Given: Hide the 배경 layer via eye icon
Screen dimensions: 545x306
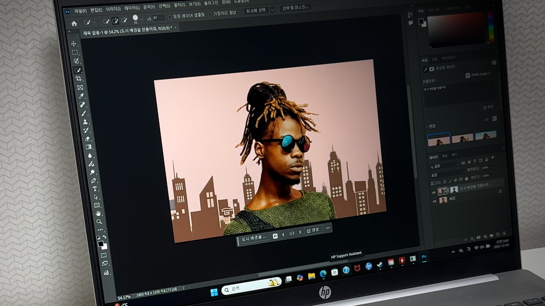Looking at the screenshot, I should click(434, 201).
